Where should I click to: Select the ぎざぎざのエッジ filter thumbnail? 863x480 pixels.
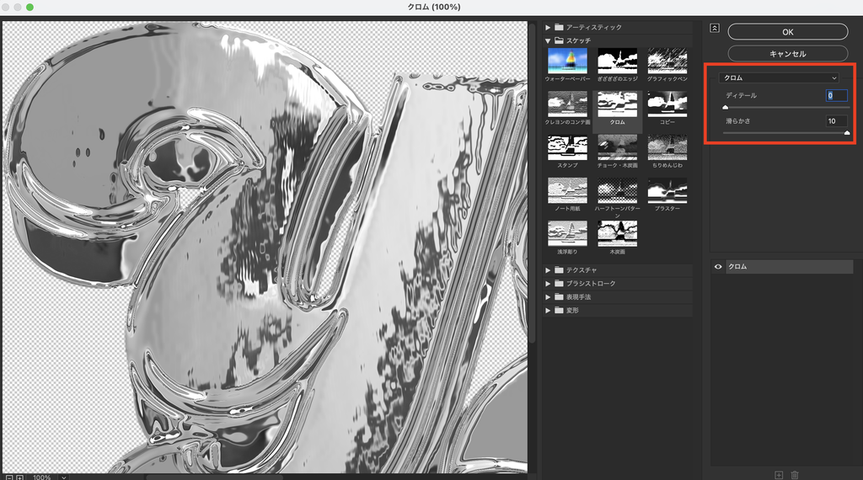click(618, 61)
